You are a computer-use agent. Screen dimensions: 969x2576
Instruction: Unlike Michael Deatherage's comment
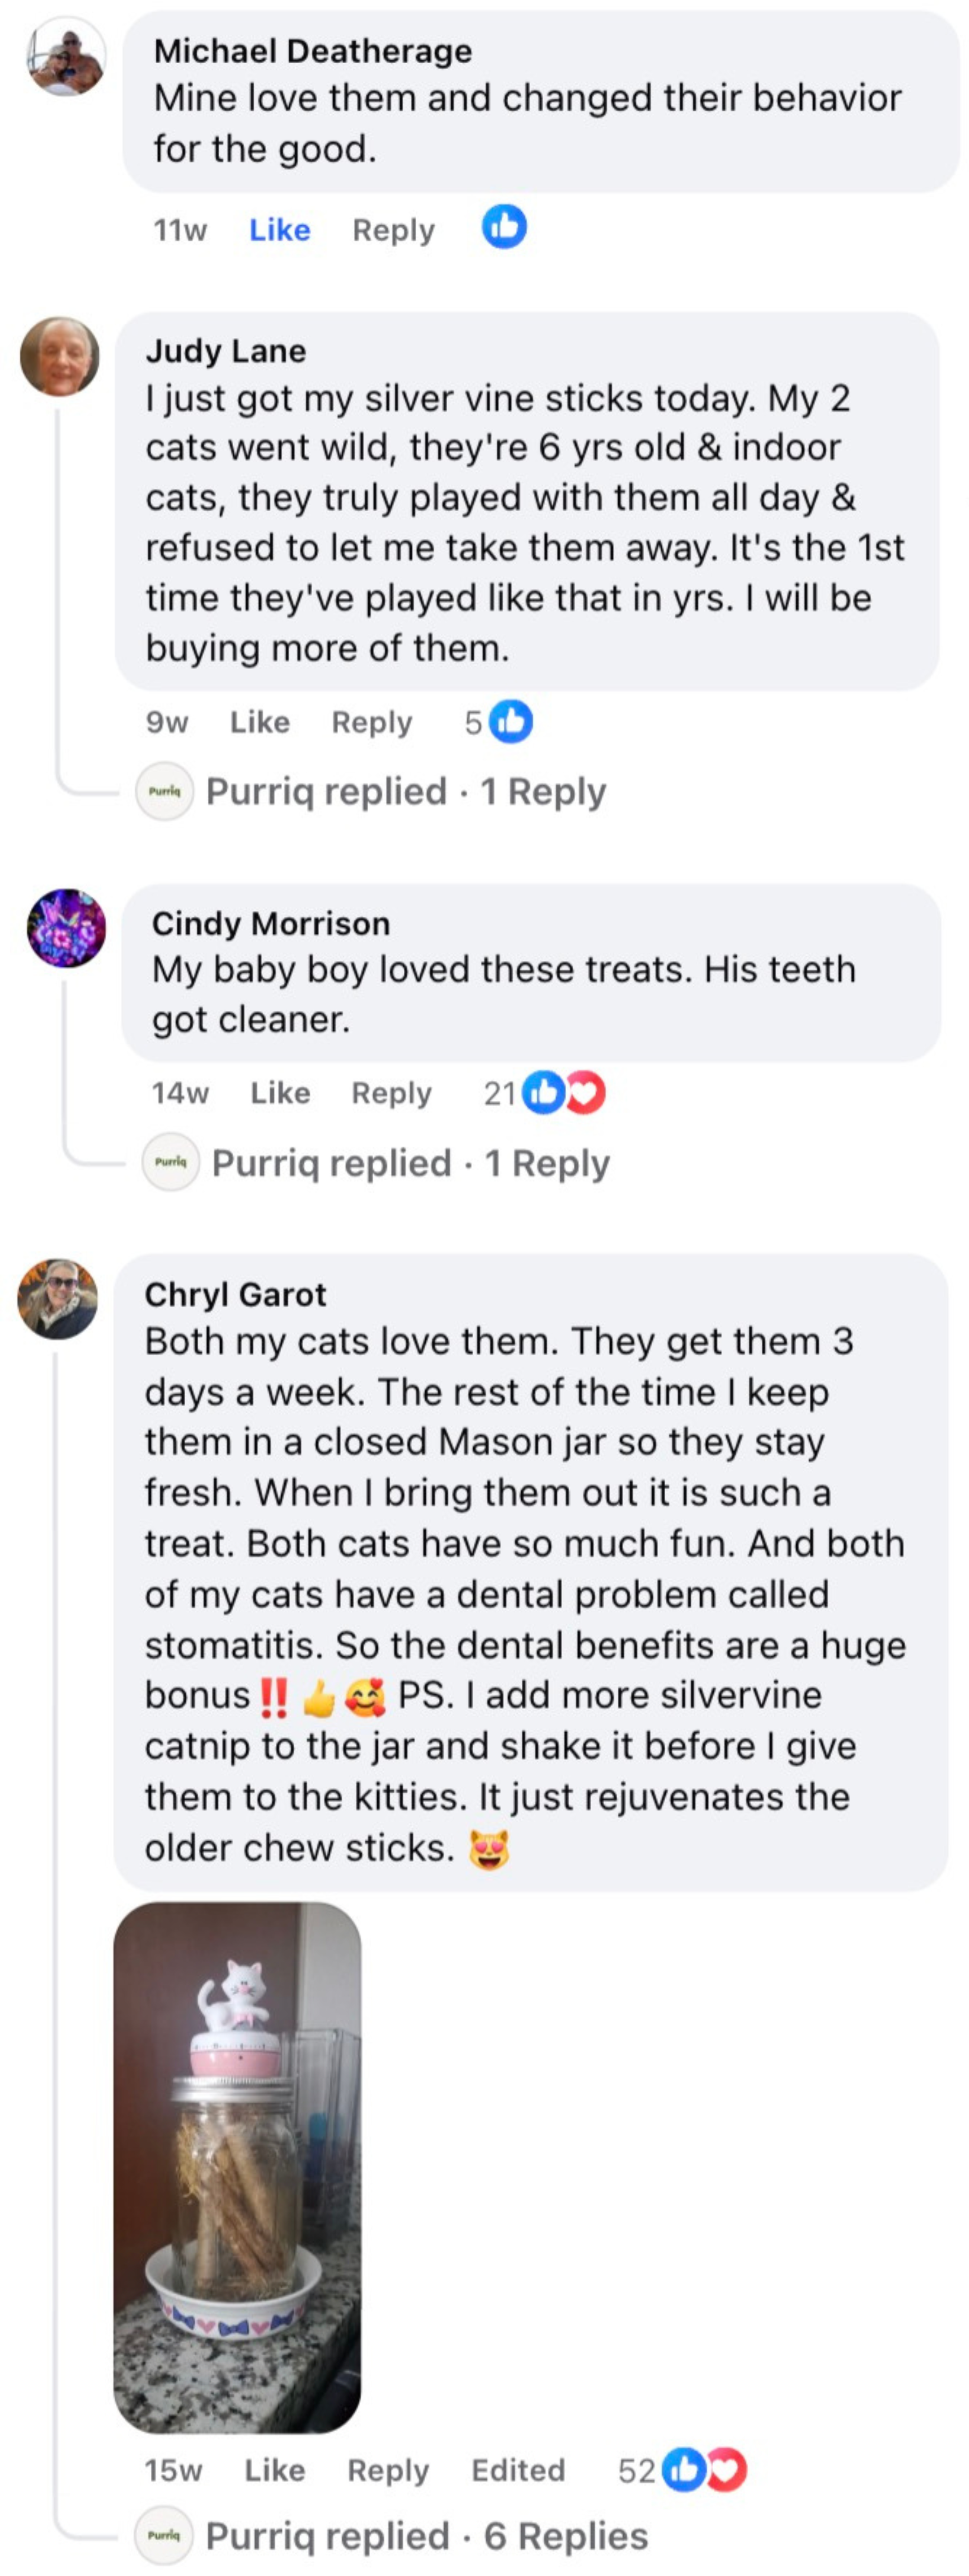coord(279,230)
